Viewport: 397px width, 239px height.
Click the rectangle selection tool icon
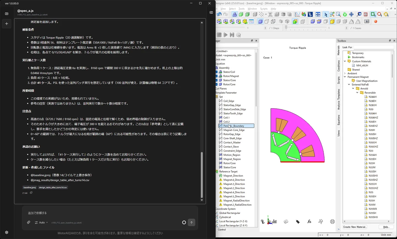pos(373,14)
